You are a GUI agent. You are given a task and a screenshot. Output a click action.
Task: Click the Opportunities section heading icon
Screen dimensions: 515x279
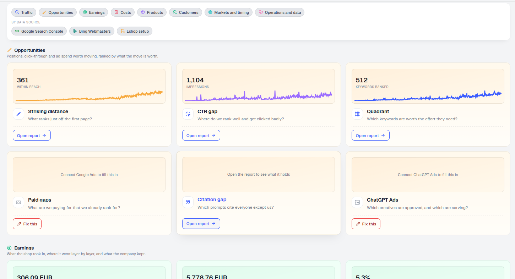[9, 50]
